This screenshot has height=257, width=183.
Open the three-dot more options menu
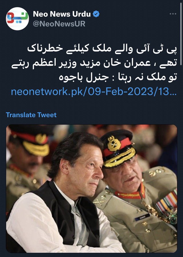pos(173,14)
